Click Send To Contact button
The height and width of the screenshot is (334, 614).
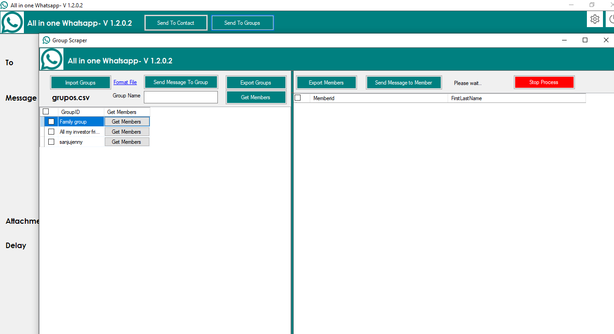176,23
